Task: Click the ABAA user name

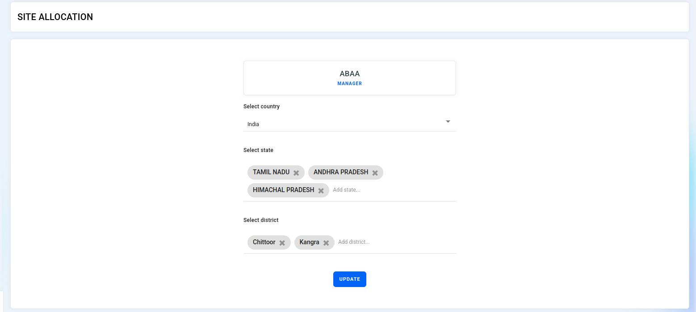Action: point(350,74)
